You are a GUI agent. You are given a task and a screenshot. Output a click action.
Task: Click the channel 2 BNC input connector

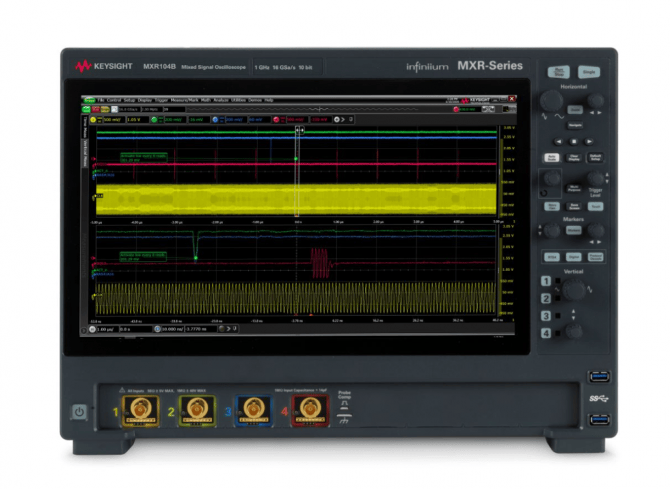[197, 411]
